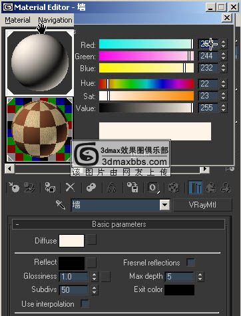The width and height of the screenshot is (241, 316).
Task: Click the Make Unique icon
Action: [112, 188]
